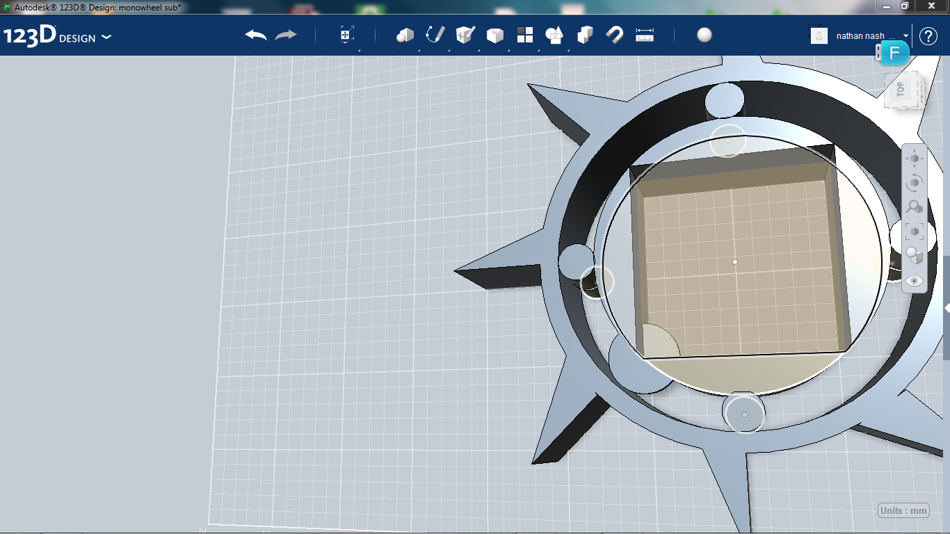Click the 'nathan nash' username text
950x534 pixels.
coord(860,35)
